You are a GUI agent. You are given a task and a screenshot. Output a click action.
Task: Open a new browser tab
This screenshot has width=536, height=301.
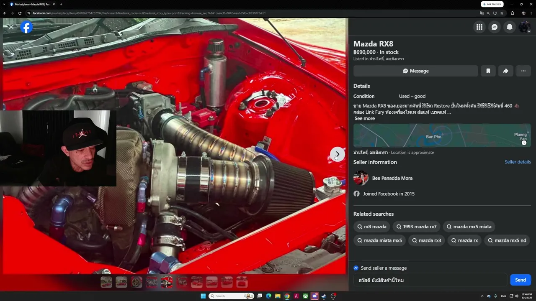tap(61, 4)
